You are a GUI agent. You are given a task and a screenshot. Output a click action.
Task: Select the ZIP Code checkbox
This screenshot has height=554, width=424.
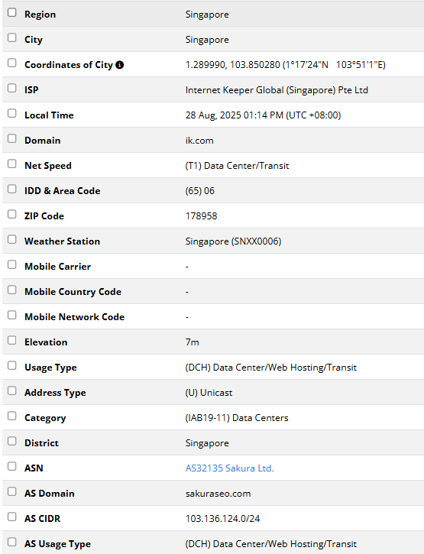point(12,214)
